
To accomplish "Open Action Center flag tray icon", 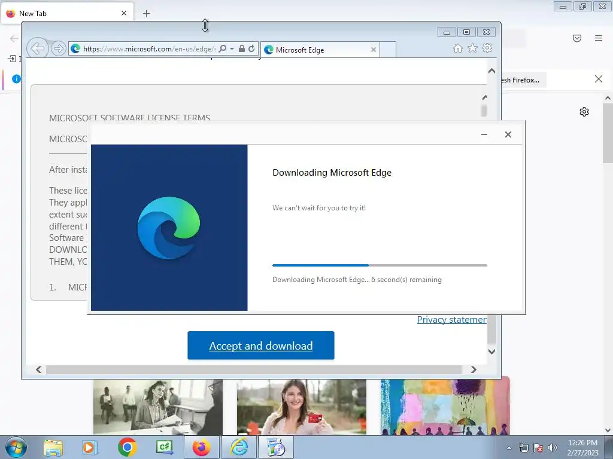I will (538, 448).
